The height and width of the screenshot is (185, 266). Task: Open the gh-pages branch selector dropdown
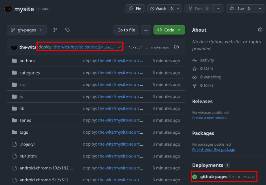click(x=27, y=30)
